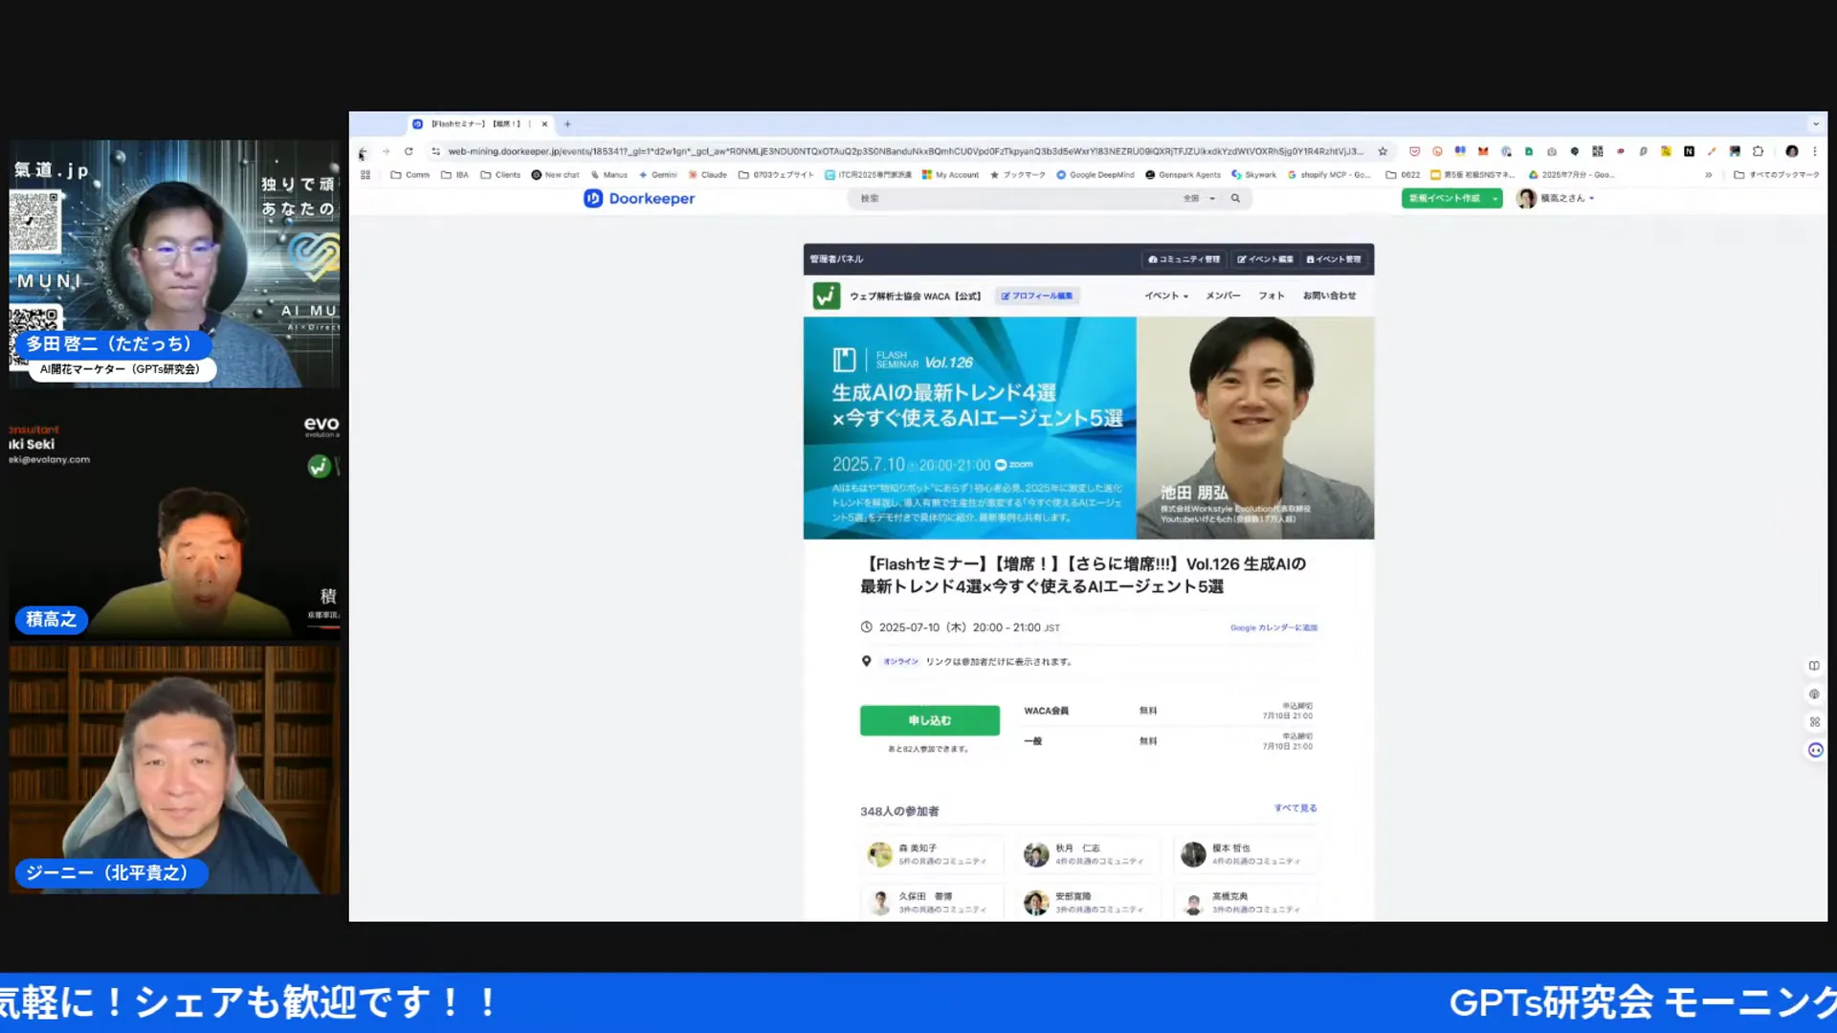The image size is (1837, 1033).
Task: Click the address bar URL
Action: (x=904, y=152)
